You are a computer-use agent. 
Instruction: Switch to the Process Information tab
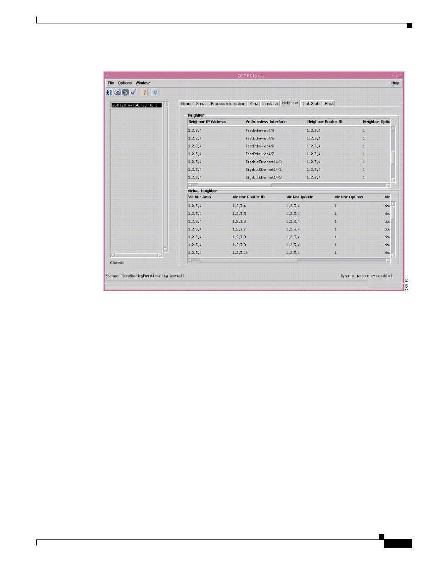228,104
